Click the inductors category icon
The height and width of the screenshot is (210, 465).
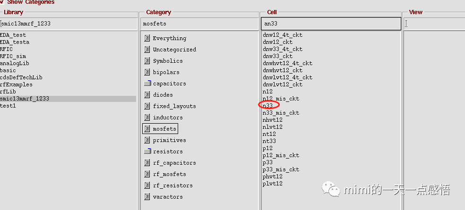click(x=147, y=118)
